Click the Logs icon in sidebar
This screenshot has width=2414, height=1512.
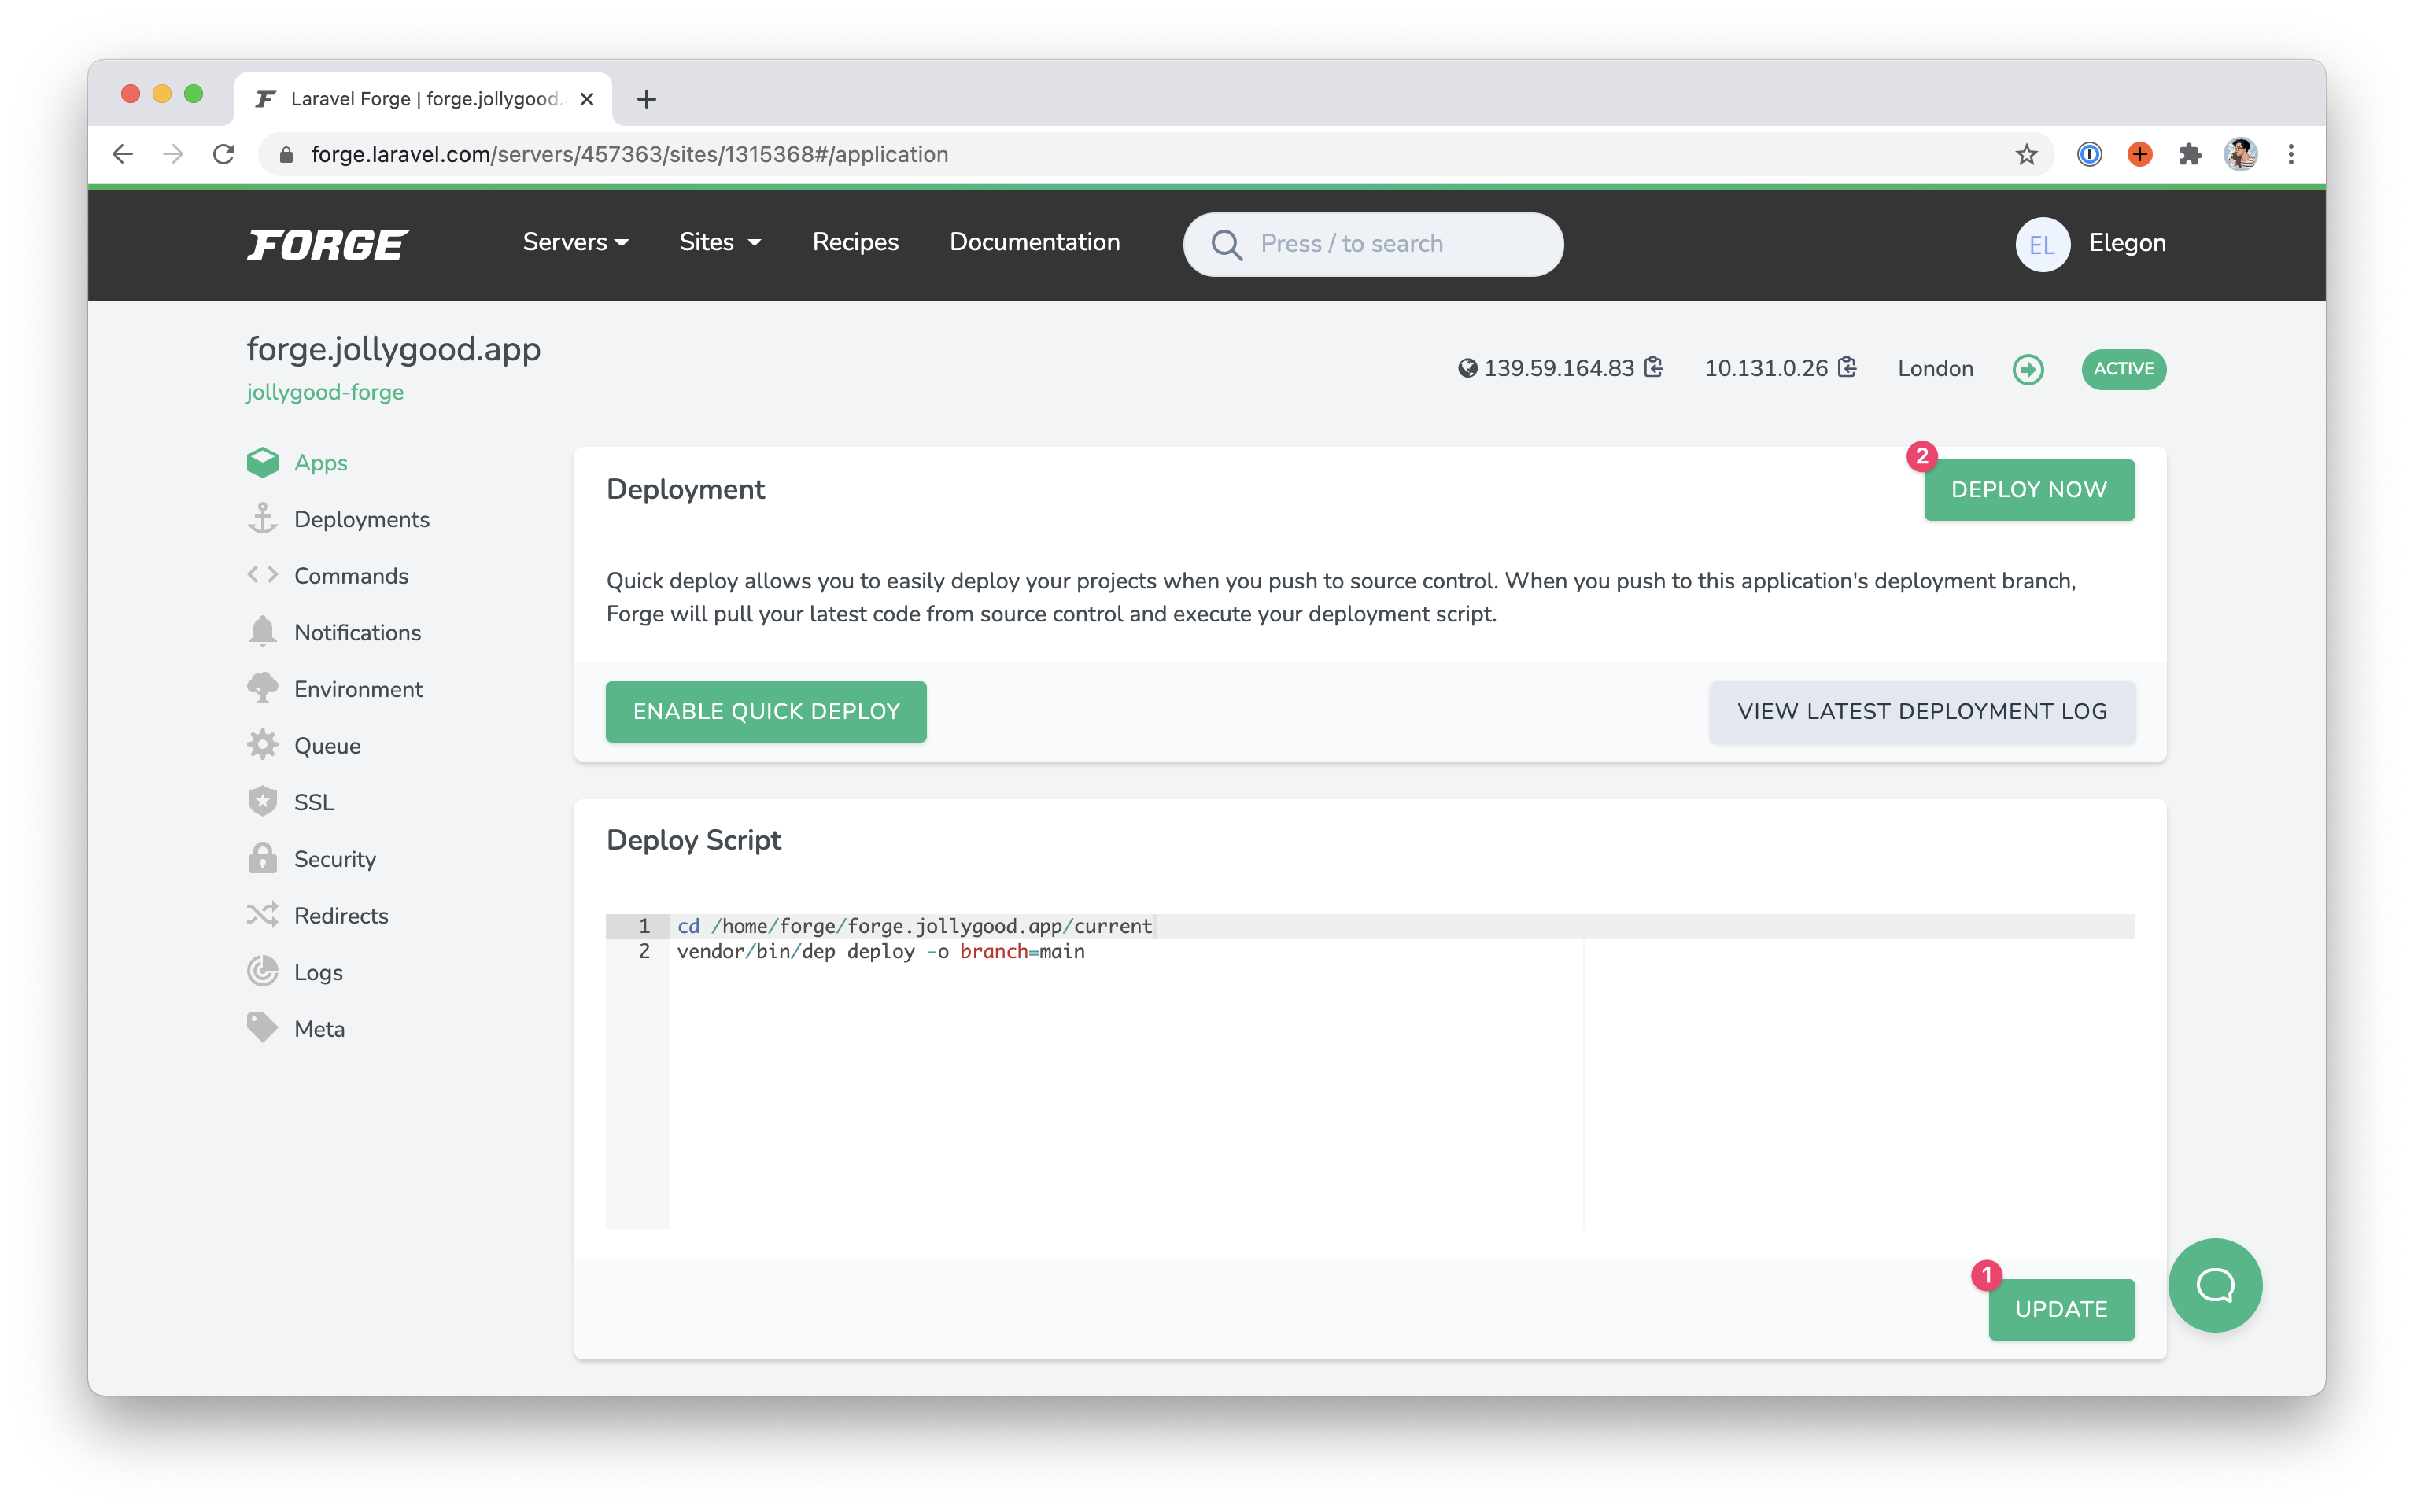coord(262,971)
